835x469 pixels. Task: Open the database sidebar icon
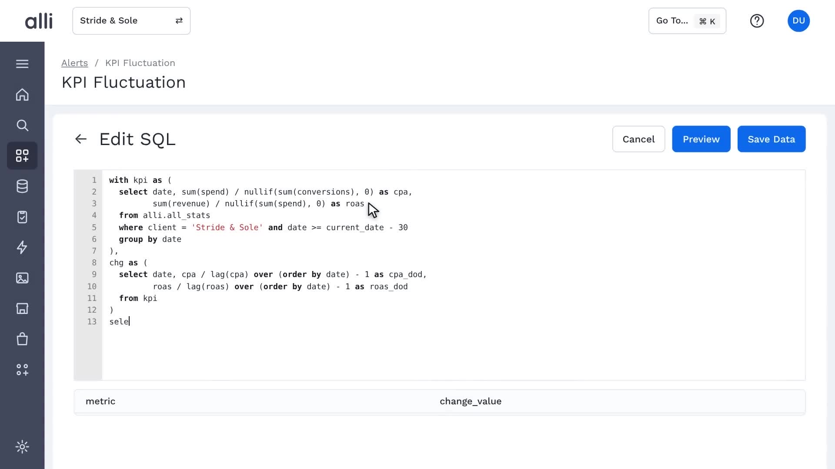22,186
